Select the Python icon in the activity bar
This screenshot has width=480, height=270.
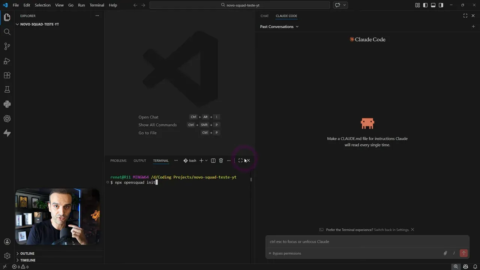coord(7,104)
